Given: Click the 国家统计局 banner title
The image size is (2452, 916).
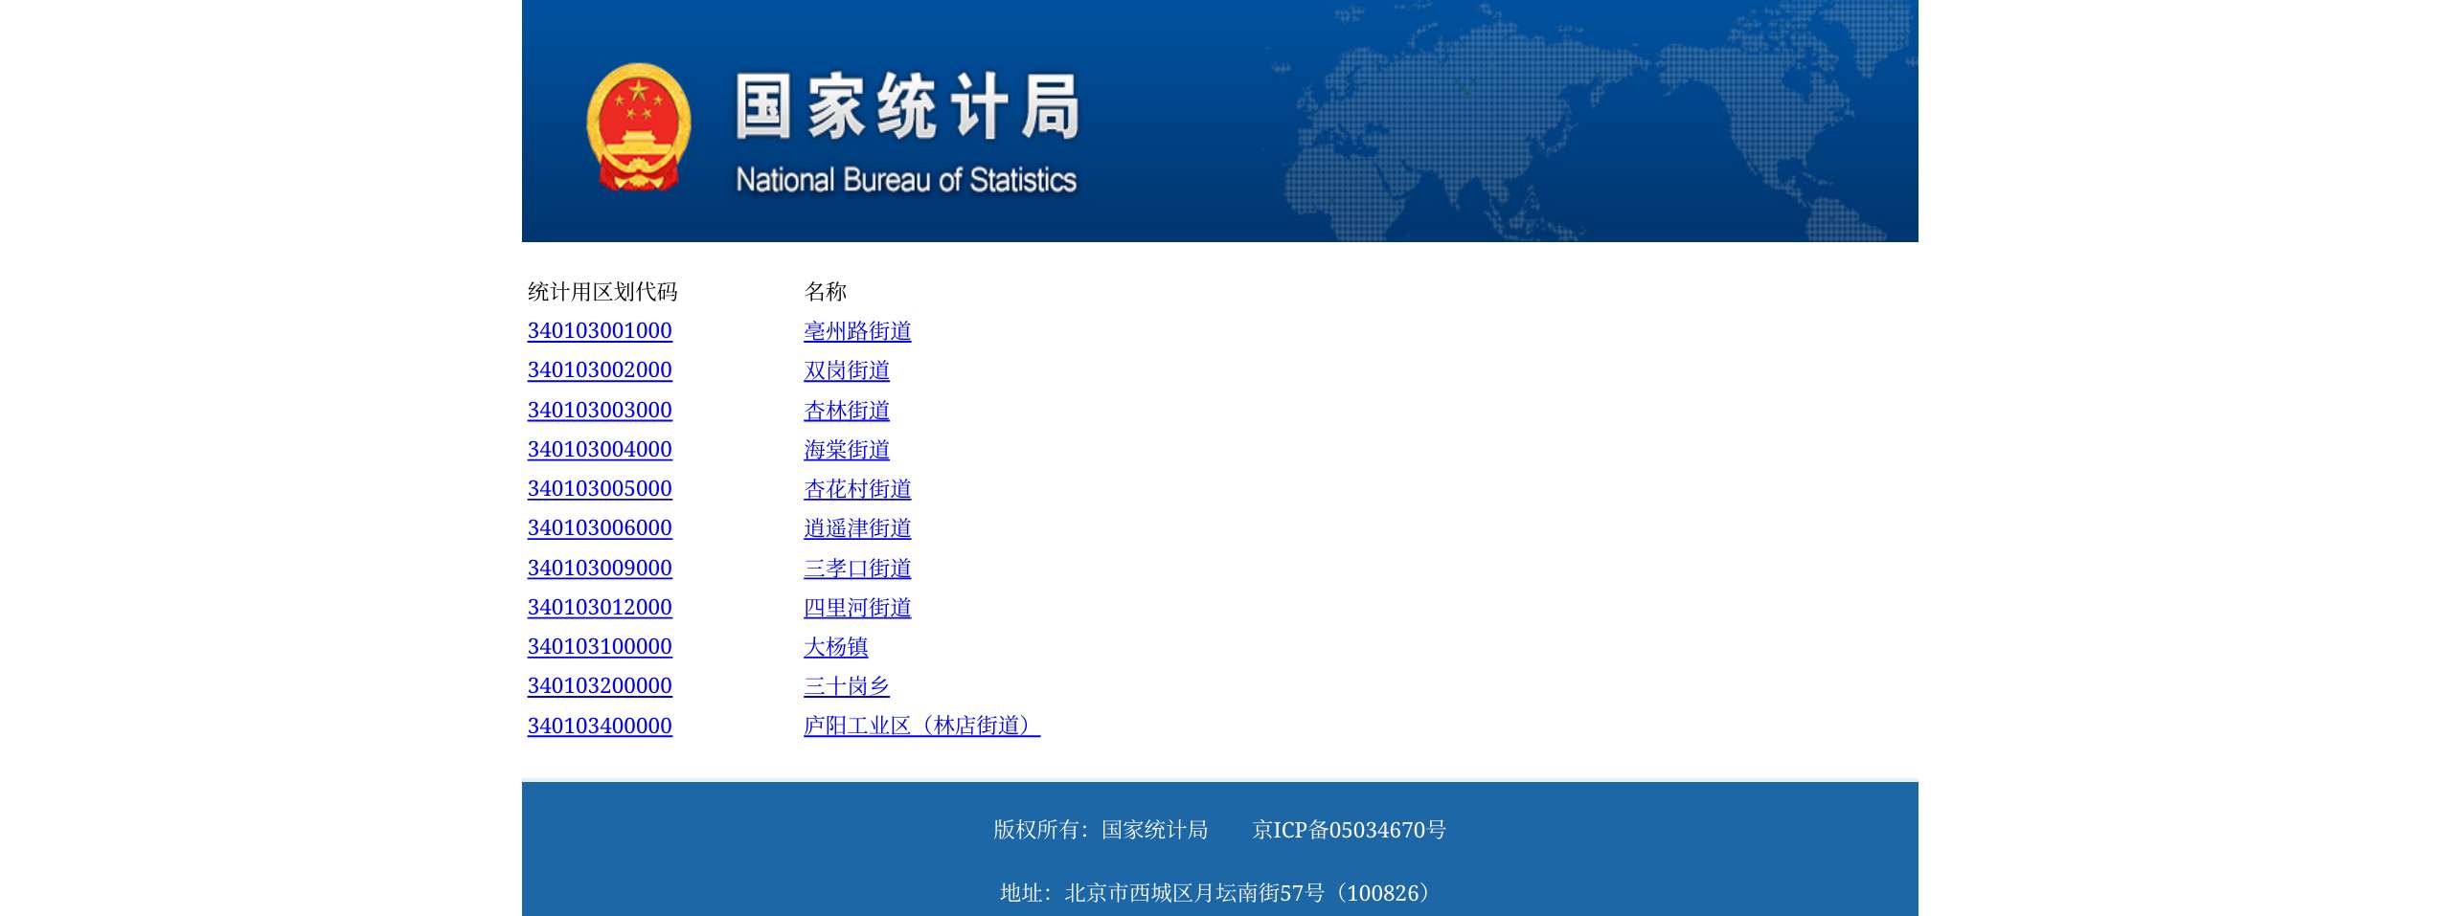Looking at the screenshot, I should (907, 107).
